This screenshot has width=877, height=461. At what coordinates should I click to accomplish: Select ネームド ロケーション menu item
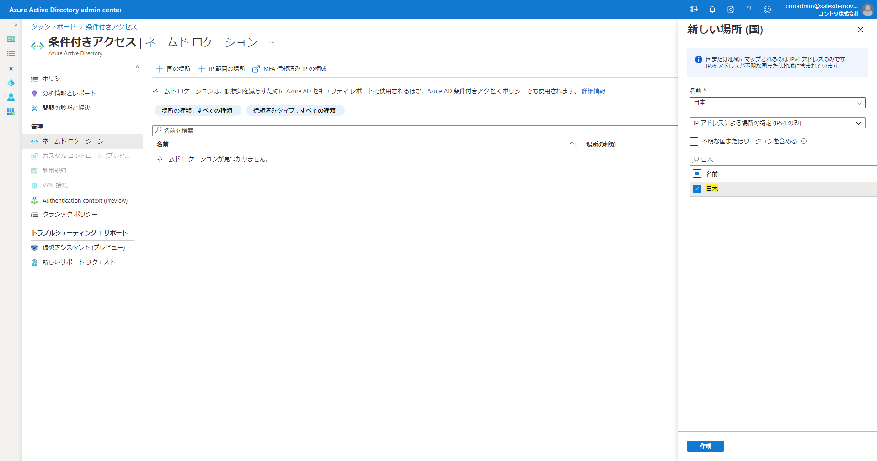coord(82,141)
